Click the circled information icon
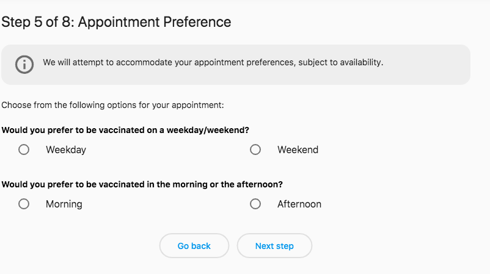The height and width of the screenshot is (274, 490). 24,65
